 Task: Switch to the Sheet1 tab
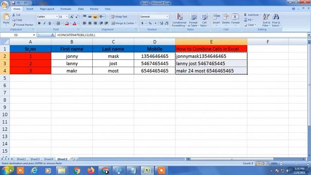(21, 159)
